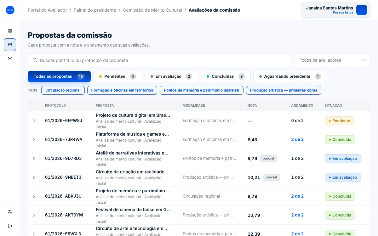Screen dimensions: 378x236
Task: Click the PROTOCOLO column header
Action: pos(55,105)
